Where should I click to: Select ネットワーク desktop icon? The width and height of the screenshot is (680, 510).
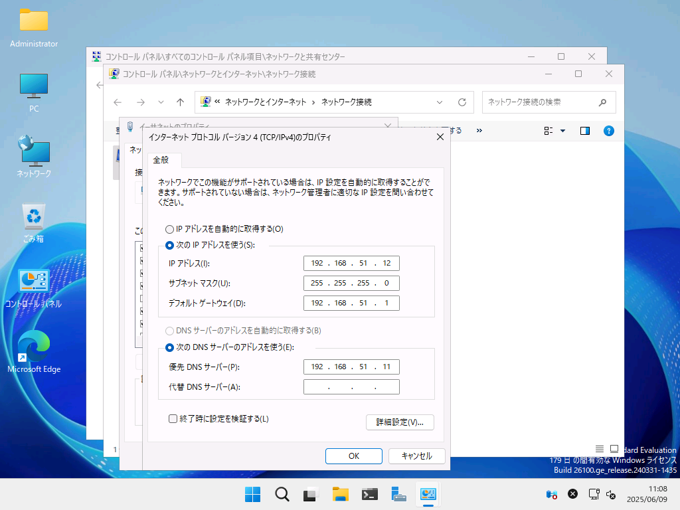34,157
